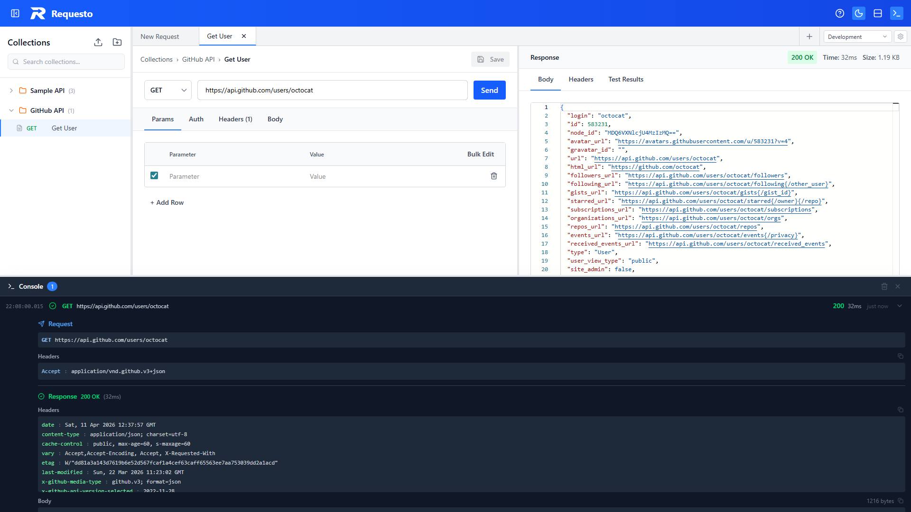Open the GET method dropdown
The width and height of the screenshot is (911, 512).
(x=168, y=90)
